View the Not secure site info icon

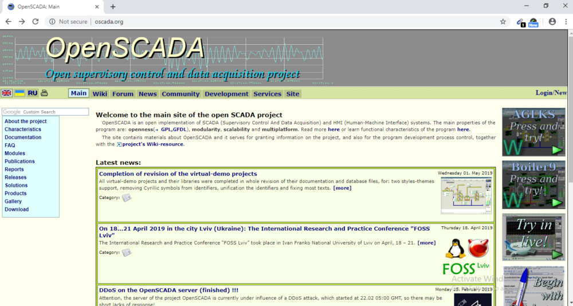pos(52,22)
